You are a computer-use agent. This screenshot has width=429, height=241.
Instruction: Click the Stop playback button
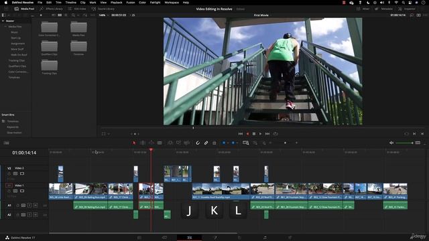click(254, 134)
